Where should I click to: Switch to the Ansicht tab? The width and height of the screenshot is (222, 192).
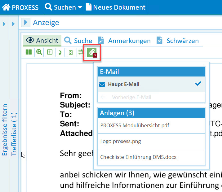point(42,41)
